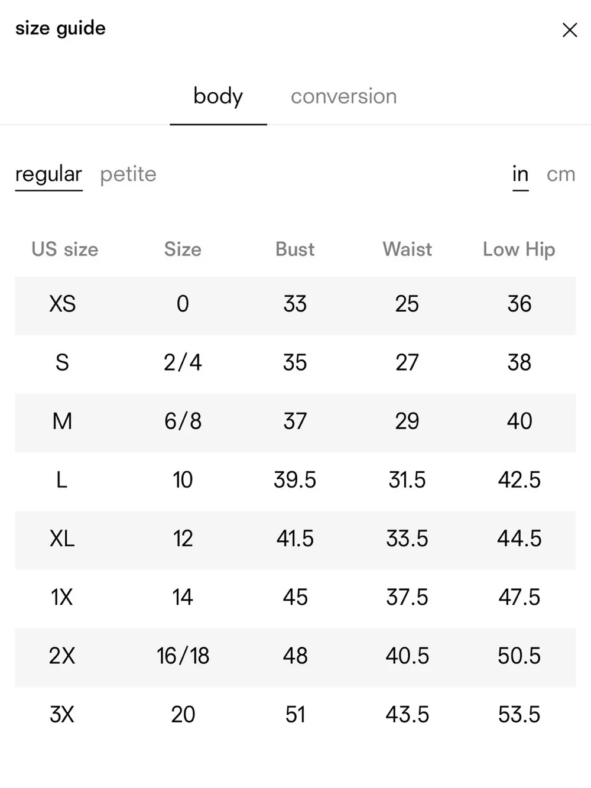Click the waist value 37.5
Viewport: 591px width, 788px height.
pos(407,597)
